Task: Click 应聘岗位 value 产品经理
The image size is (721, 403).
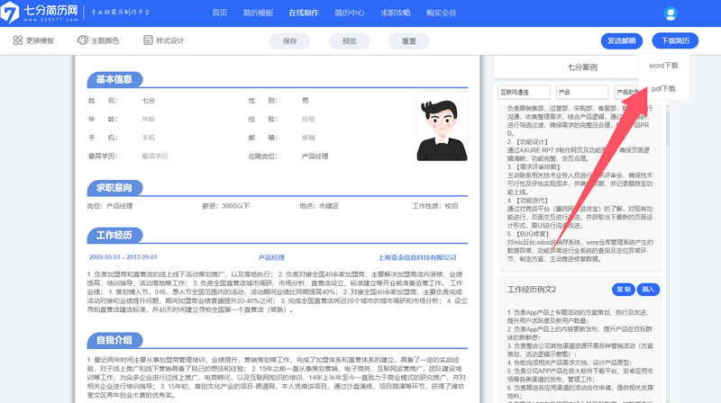Action: (x=315, y=156)
